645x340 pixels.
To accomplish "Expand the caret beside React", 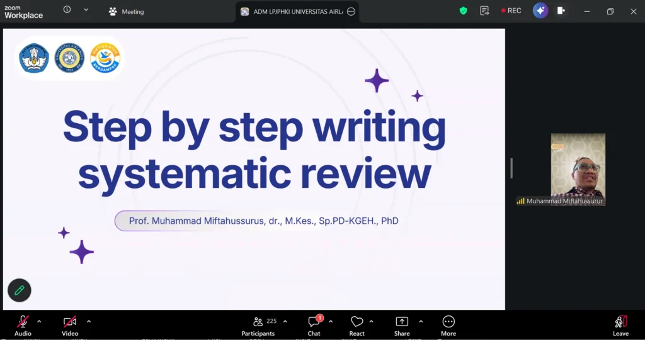I will (x=371, y=322).
